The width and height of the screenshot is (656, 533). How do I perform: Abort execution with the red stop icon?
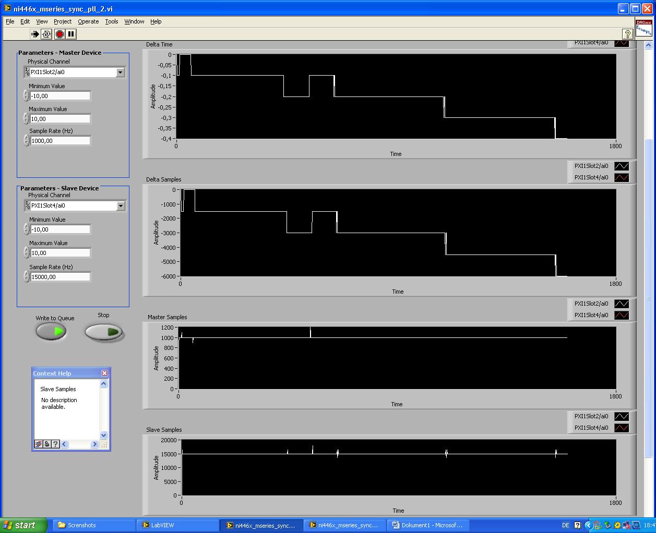pyautogui.click(x=59, y=34)
